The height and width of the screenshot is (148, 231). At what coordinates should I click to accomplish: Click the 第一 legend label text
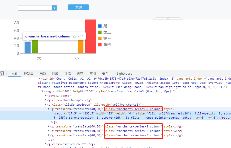[107, 26]
